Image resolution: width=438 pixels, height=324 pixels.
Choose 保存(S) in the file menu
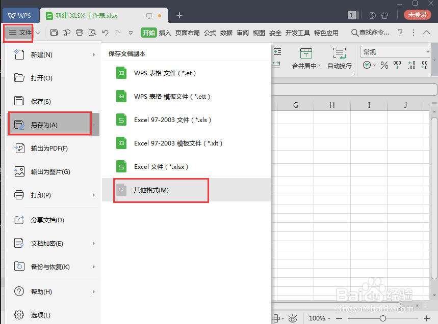coord(53,101)
